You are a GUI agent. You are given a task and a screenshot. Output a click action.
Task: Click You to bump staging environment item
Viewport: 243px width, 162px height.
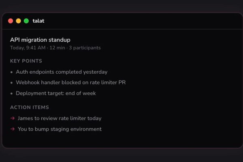[x=60, y=129]
